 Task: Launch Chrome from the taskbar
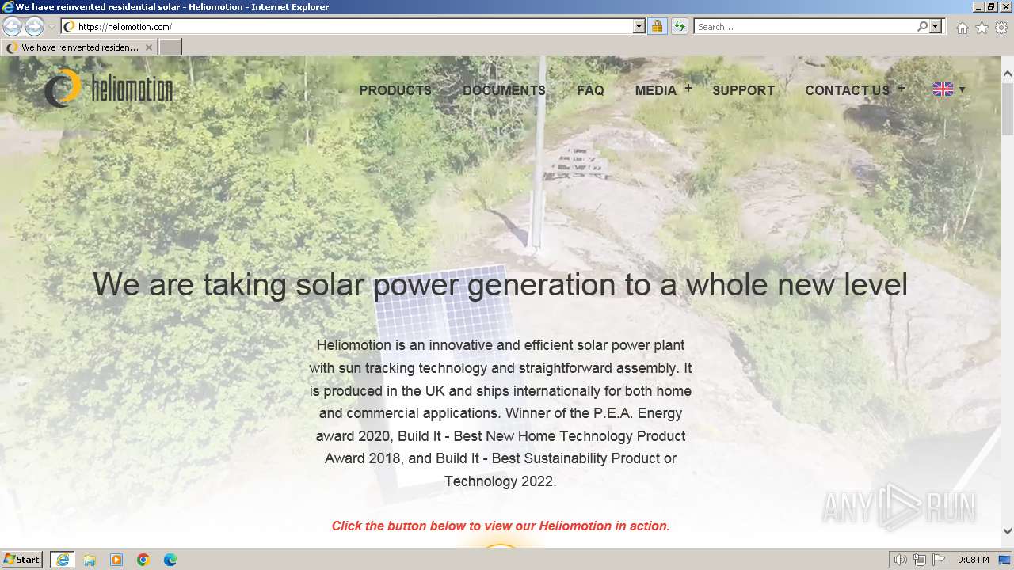click(143, 560)
